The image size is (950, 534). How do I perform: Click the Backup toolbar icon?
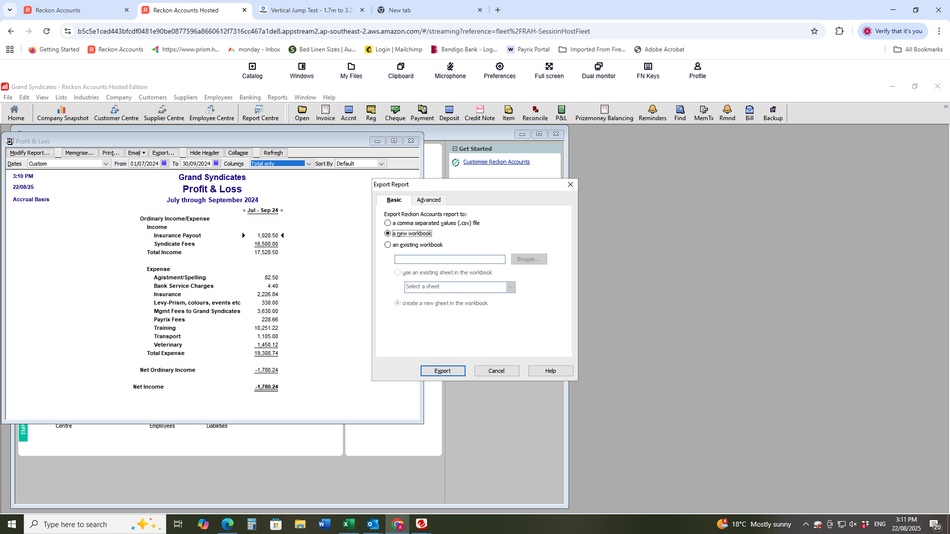(x=772, y=113)
